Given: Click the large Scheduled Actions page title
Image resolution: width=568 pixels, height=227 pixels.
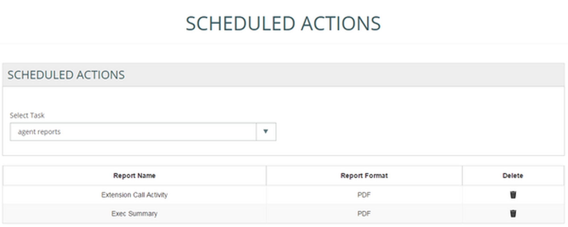Looking at the screenshot, I should point(283,23).
